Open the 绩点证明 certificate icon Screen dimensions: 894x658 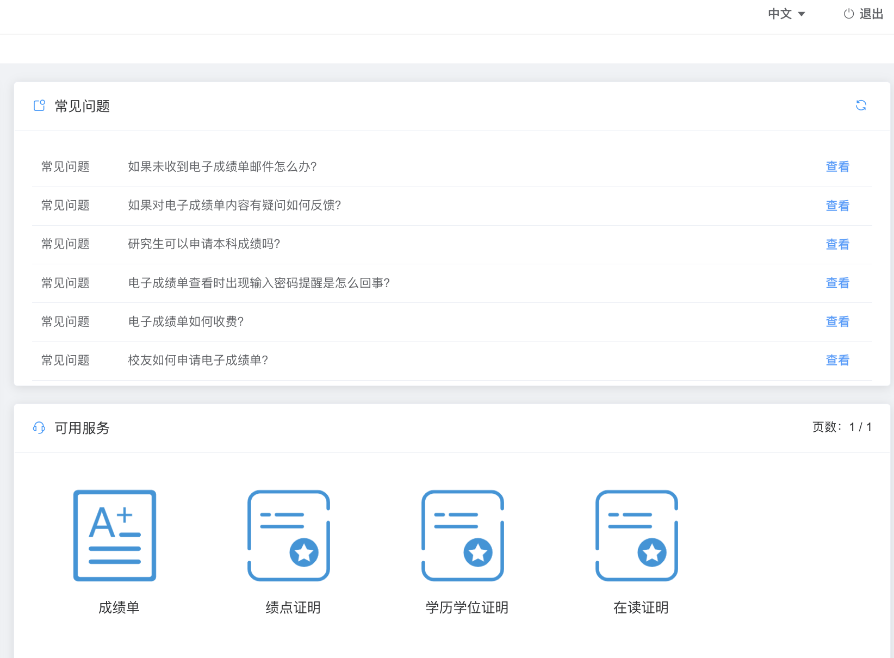[289, 536]
